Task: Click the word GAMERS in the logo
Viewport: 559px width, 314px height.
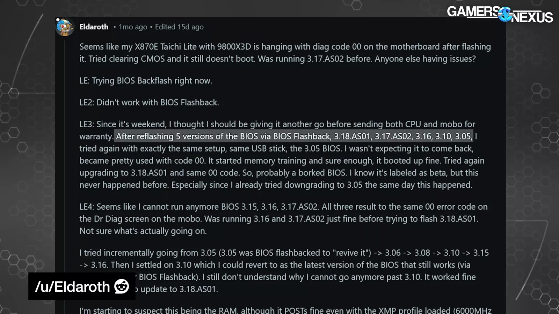Action: pyautogui.click(x=473, y=12)
